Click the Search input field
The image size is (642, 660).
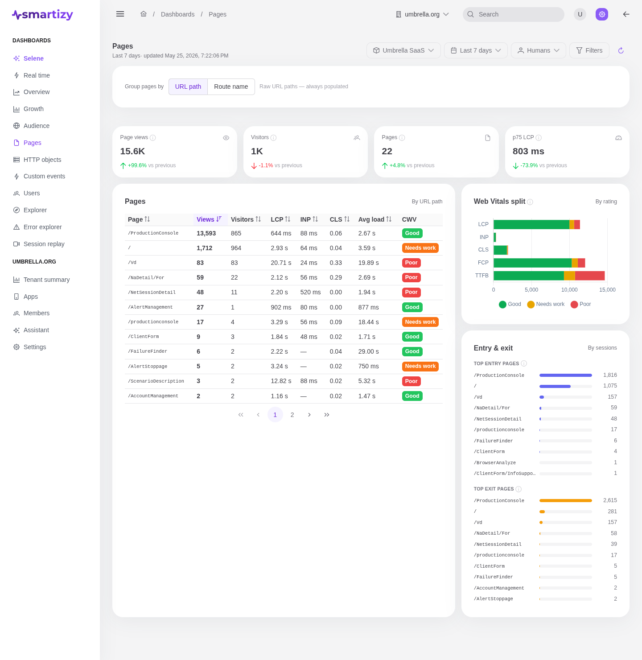tap(514, 14)
